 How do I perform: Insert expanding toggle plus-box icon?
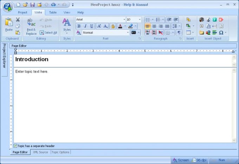pos(201,26)
